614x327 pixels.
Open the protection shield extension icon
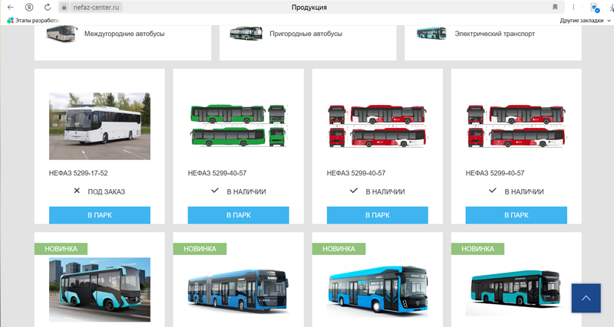point(595,8)
